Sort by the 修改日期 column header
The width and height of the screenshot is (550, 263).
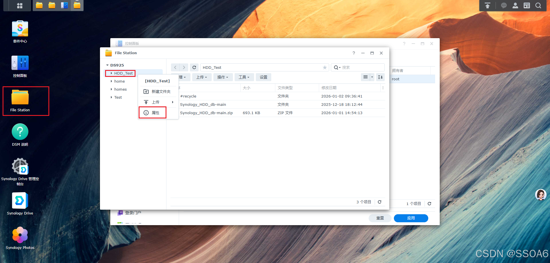[x=349, y=88]
